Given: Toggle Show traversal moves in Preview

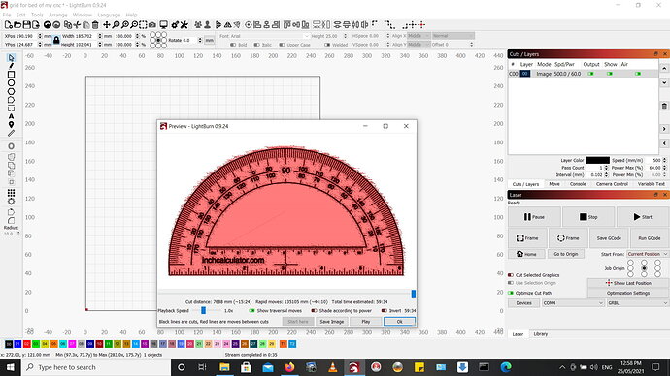Looking at the screenshot, I should 252,310.
